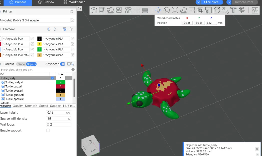
Task: Open the Strength settings tab
Action: [x=31, y=106]
